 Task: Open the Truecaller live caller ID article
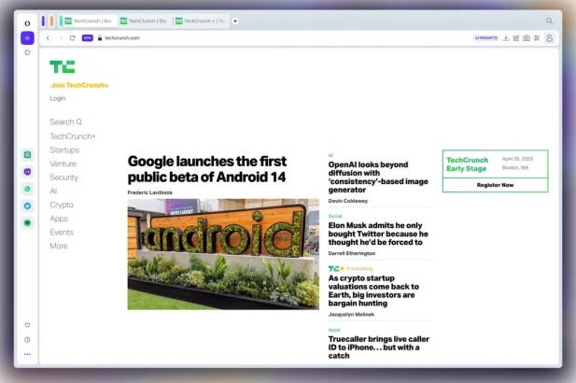coord(379,348)
